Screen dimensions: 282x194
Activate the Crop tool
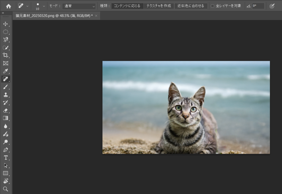coord(6,55)
